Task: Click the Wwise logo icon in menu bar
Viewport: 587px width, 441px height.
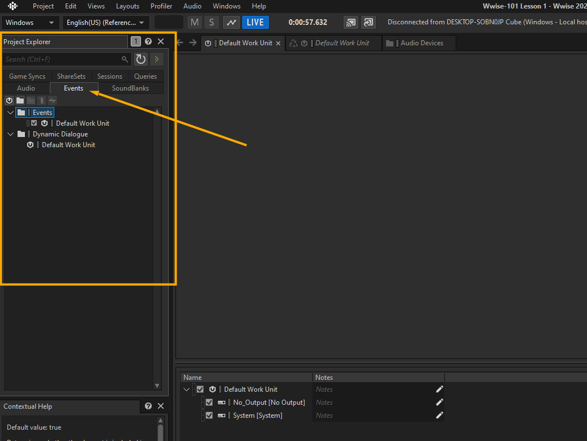Action: (12, 6)
